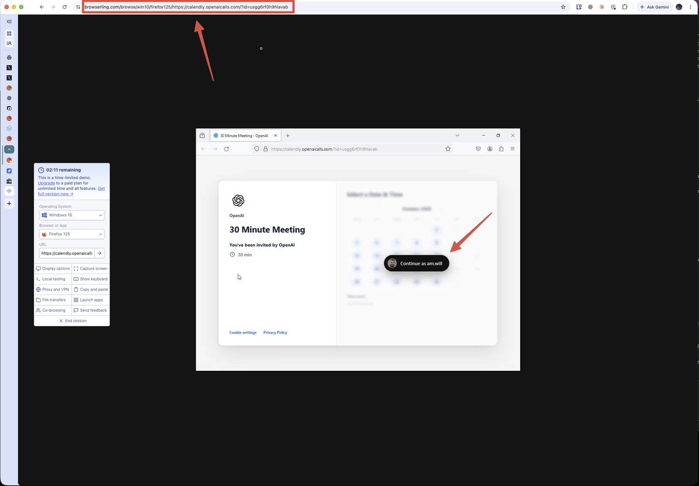Open Local testing option

52,279
